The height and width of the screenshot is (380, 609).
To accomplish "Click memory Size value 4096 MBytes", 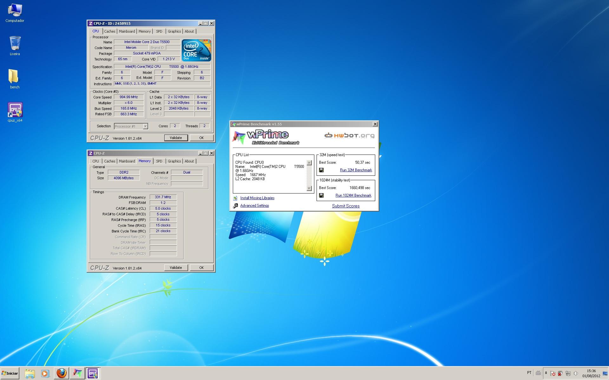I will tap(124, 178).
